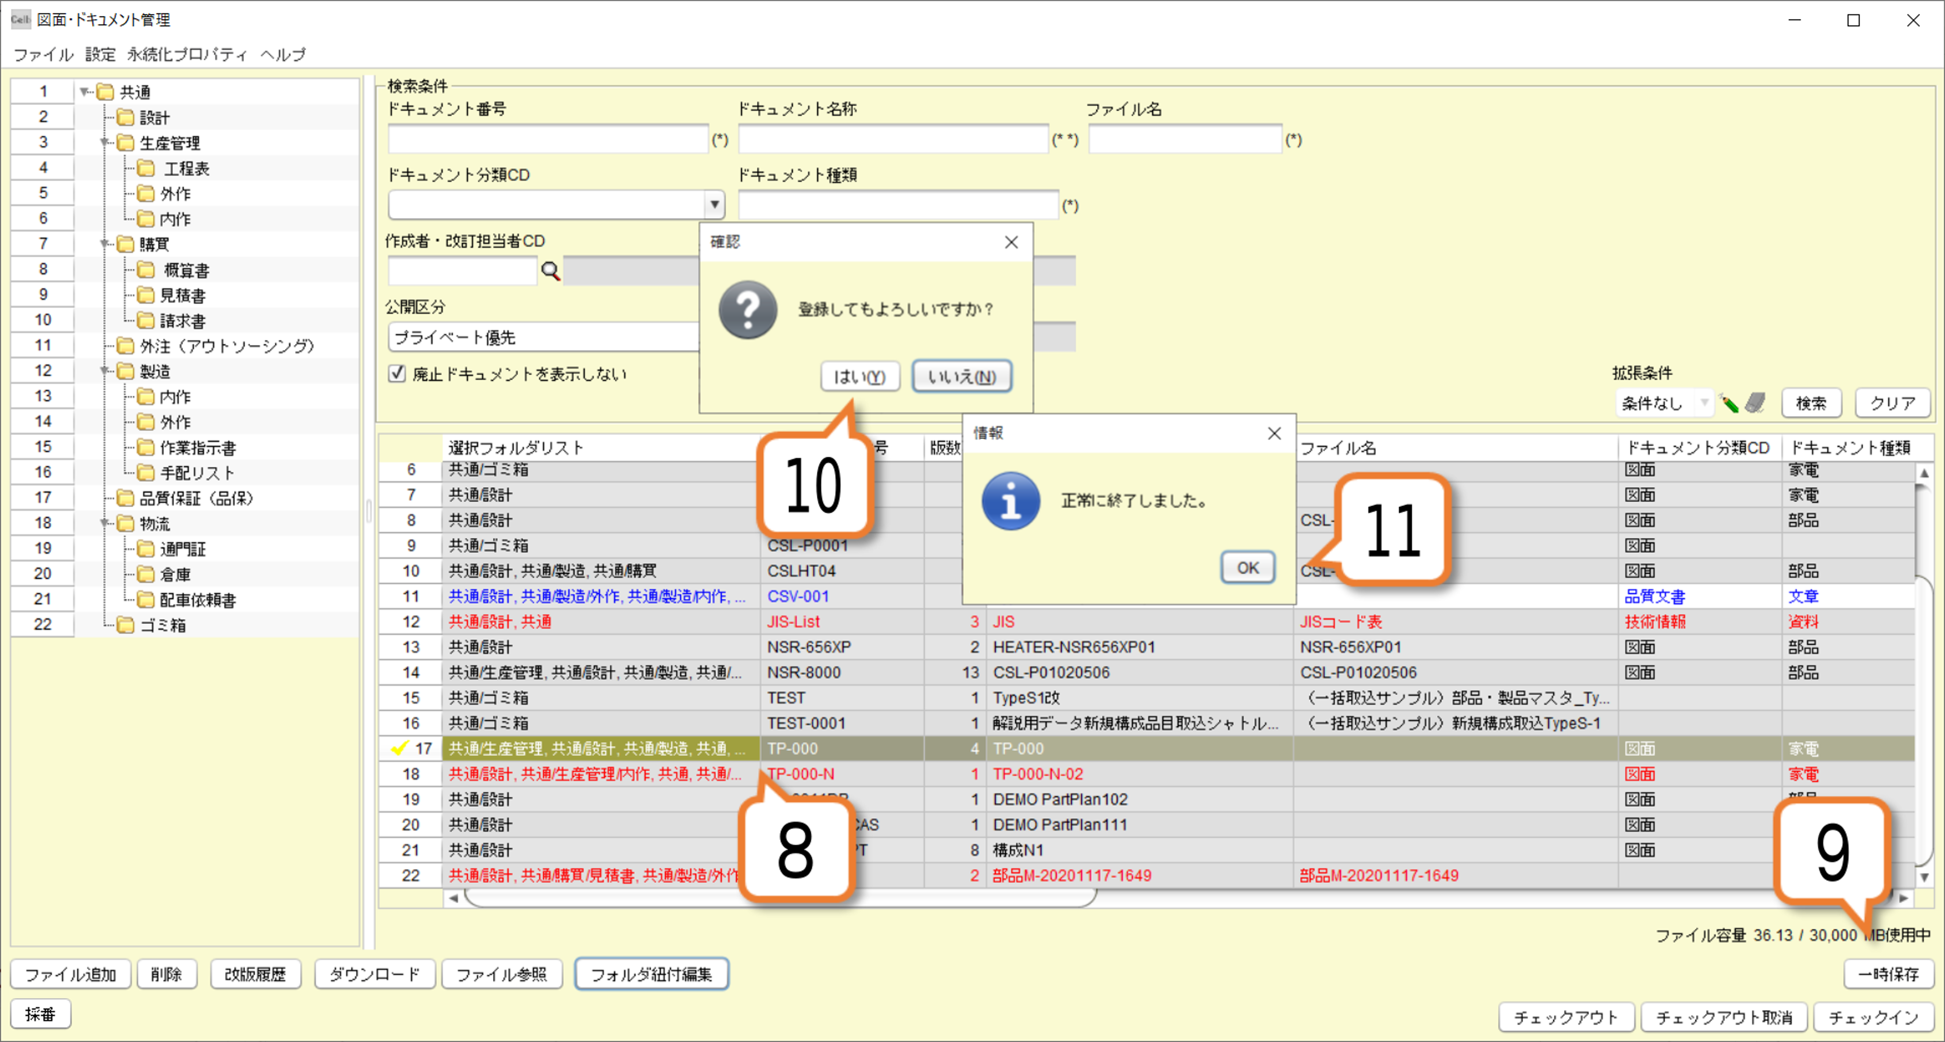
Task: Open the ファイル menu
Action: 43,54
